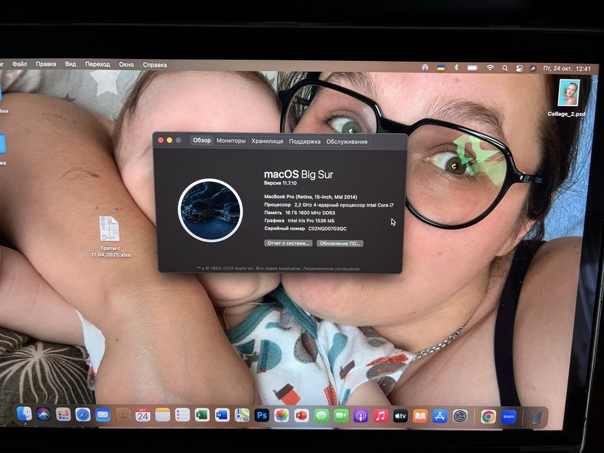Image resolution: width=604 pixels, height=453 pixels.
Task: Open Contacts app in the Dock
Action: [x=123, y=415]
